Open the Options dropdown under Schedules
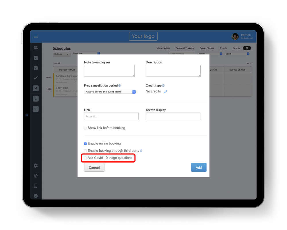Screen dimensions: 287x230 (x=62, y=54)
